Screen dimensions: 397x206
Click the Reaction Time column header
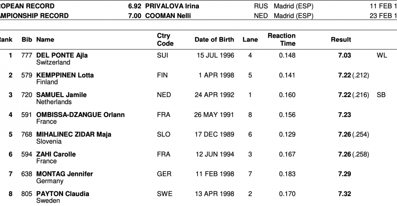point(281,40)
